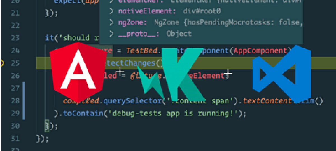Click the querySelector method call
336x151 pixels.
[132, 101]
